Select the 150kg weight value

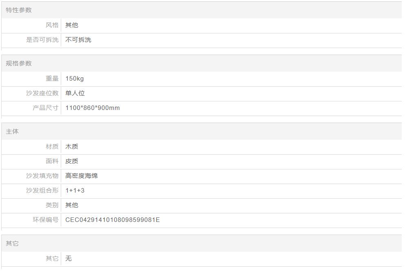[x=75, y=79]
